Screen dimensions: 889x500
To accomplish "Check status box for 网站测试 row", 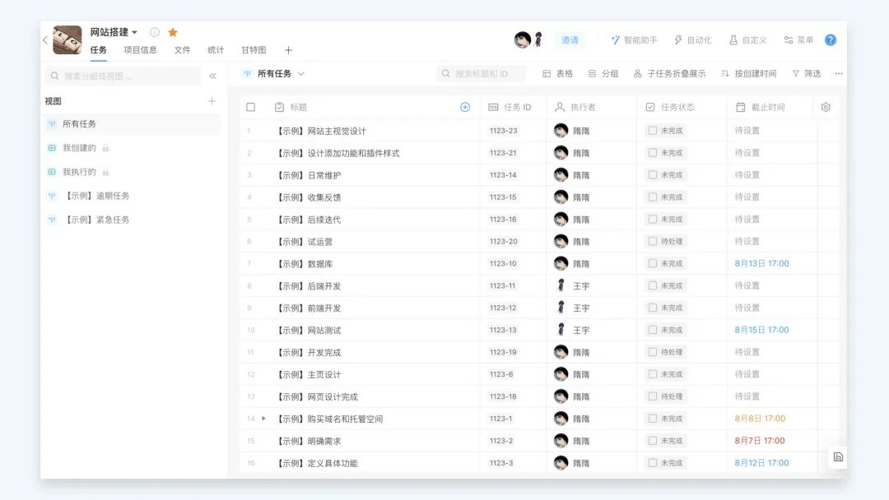I will click(653, 330).
